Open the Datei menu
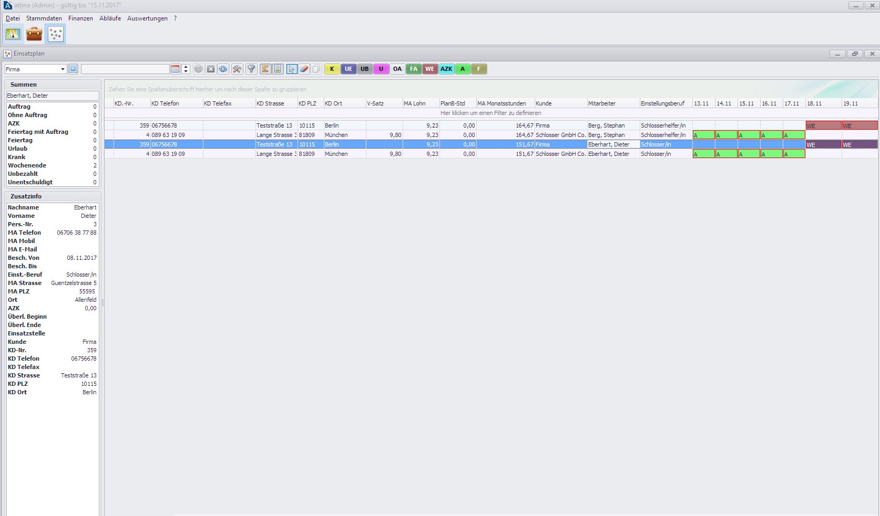The width and height of the screenshot is (880, 516). click(x=13, y=18)
